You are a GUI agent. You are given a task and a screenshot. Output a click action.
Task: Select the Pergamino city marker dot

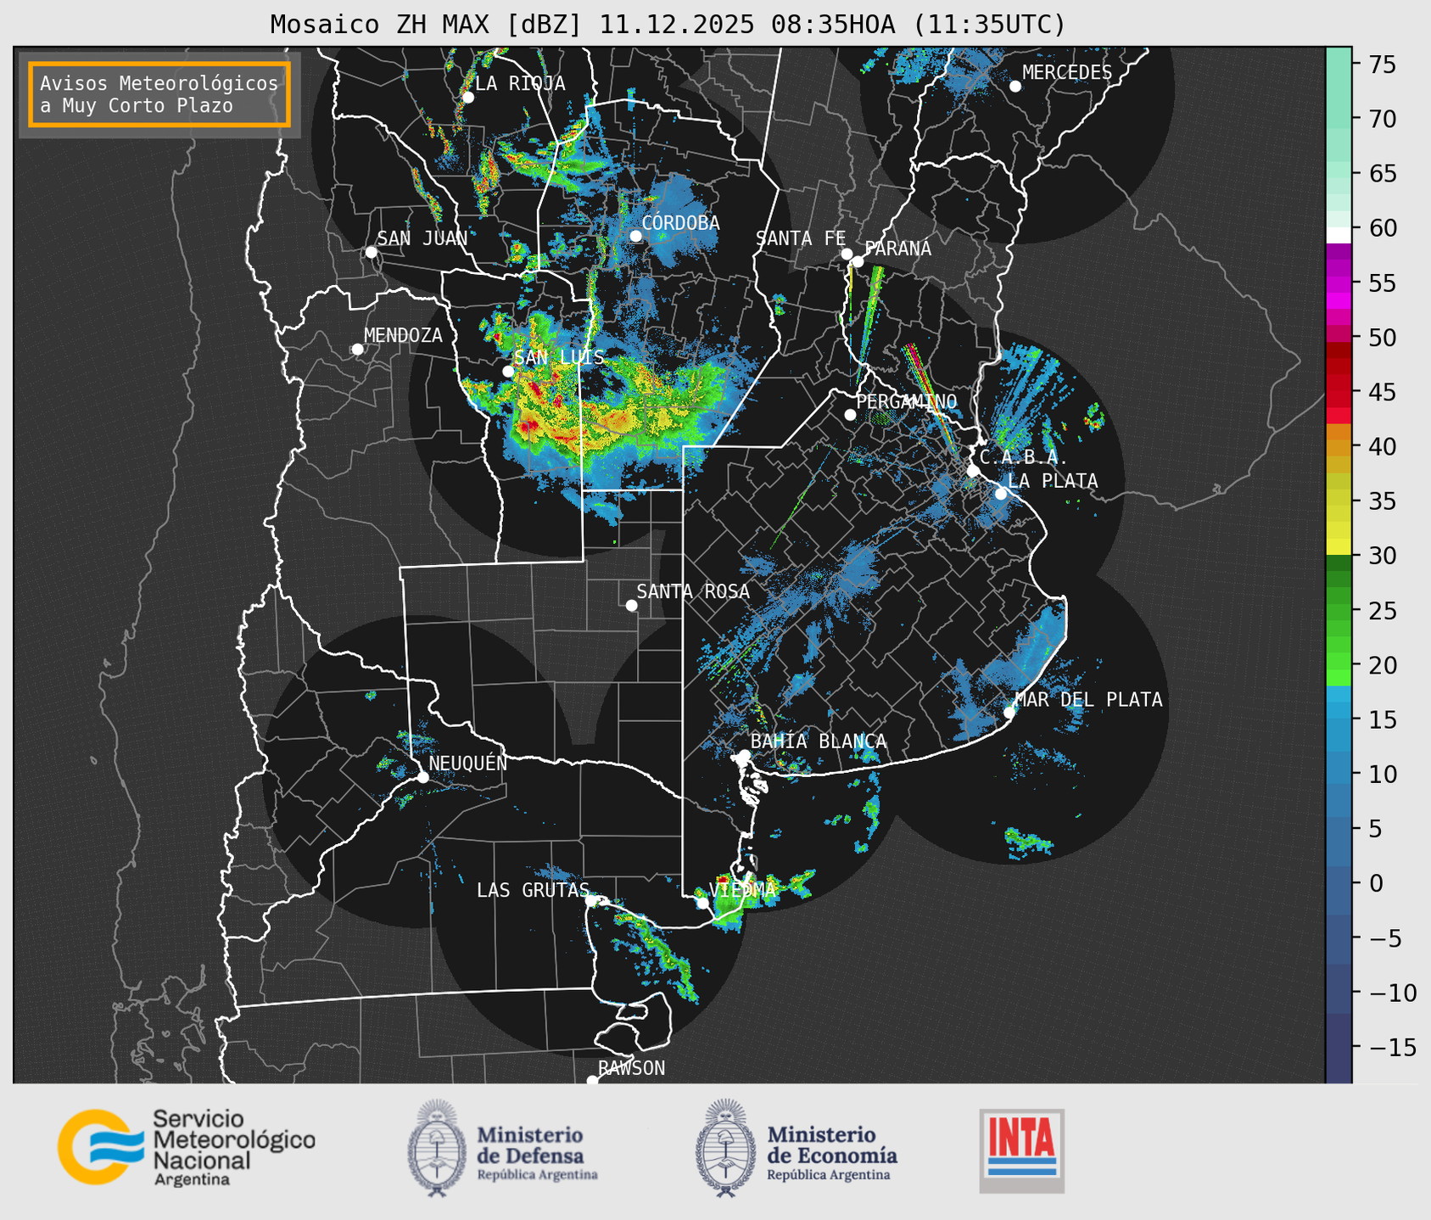850,415
